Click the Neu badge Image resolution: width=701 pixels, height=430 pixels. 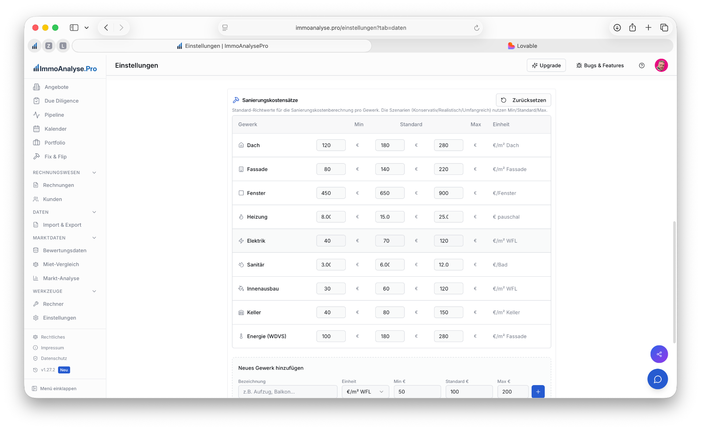click(64, 370)
